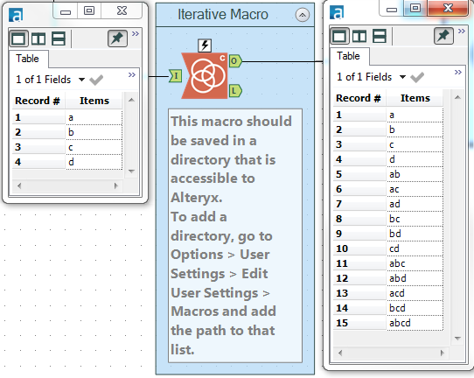The width and height of the screenshot is (474, 378).
Task: Click Record # column header on left
Action: point(38,101)
